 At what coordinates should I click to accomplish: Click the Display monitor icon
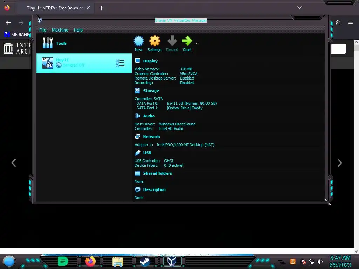pyautogui.click(x=137, y=61)
